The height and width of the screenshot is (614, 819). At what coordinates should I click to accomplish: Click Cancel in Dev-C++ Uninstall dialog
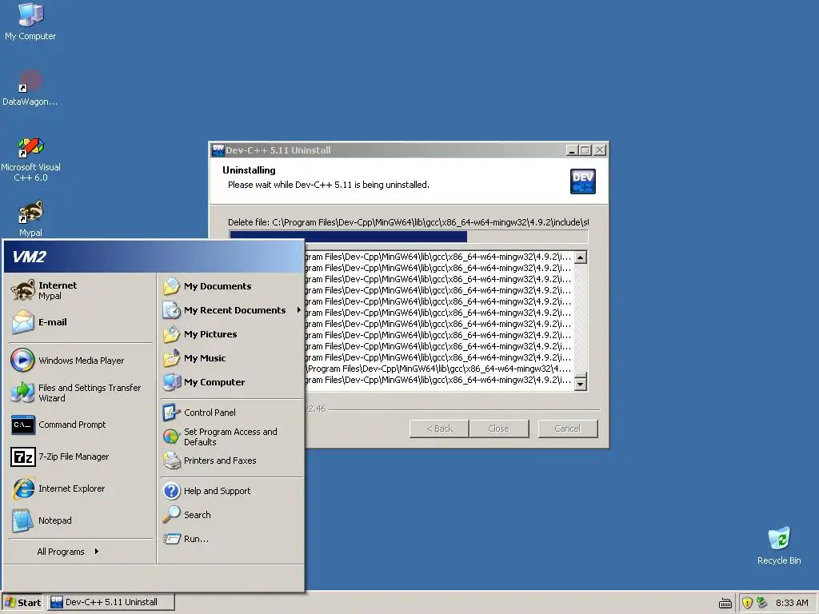pyautogui.click(x=568, y=429)
